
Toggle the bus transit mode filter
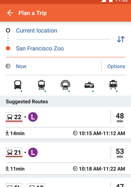(x=18, y=85)
